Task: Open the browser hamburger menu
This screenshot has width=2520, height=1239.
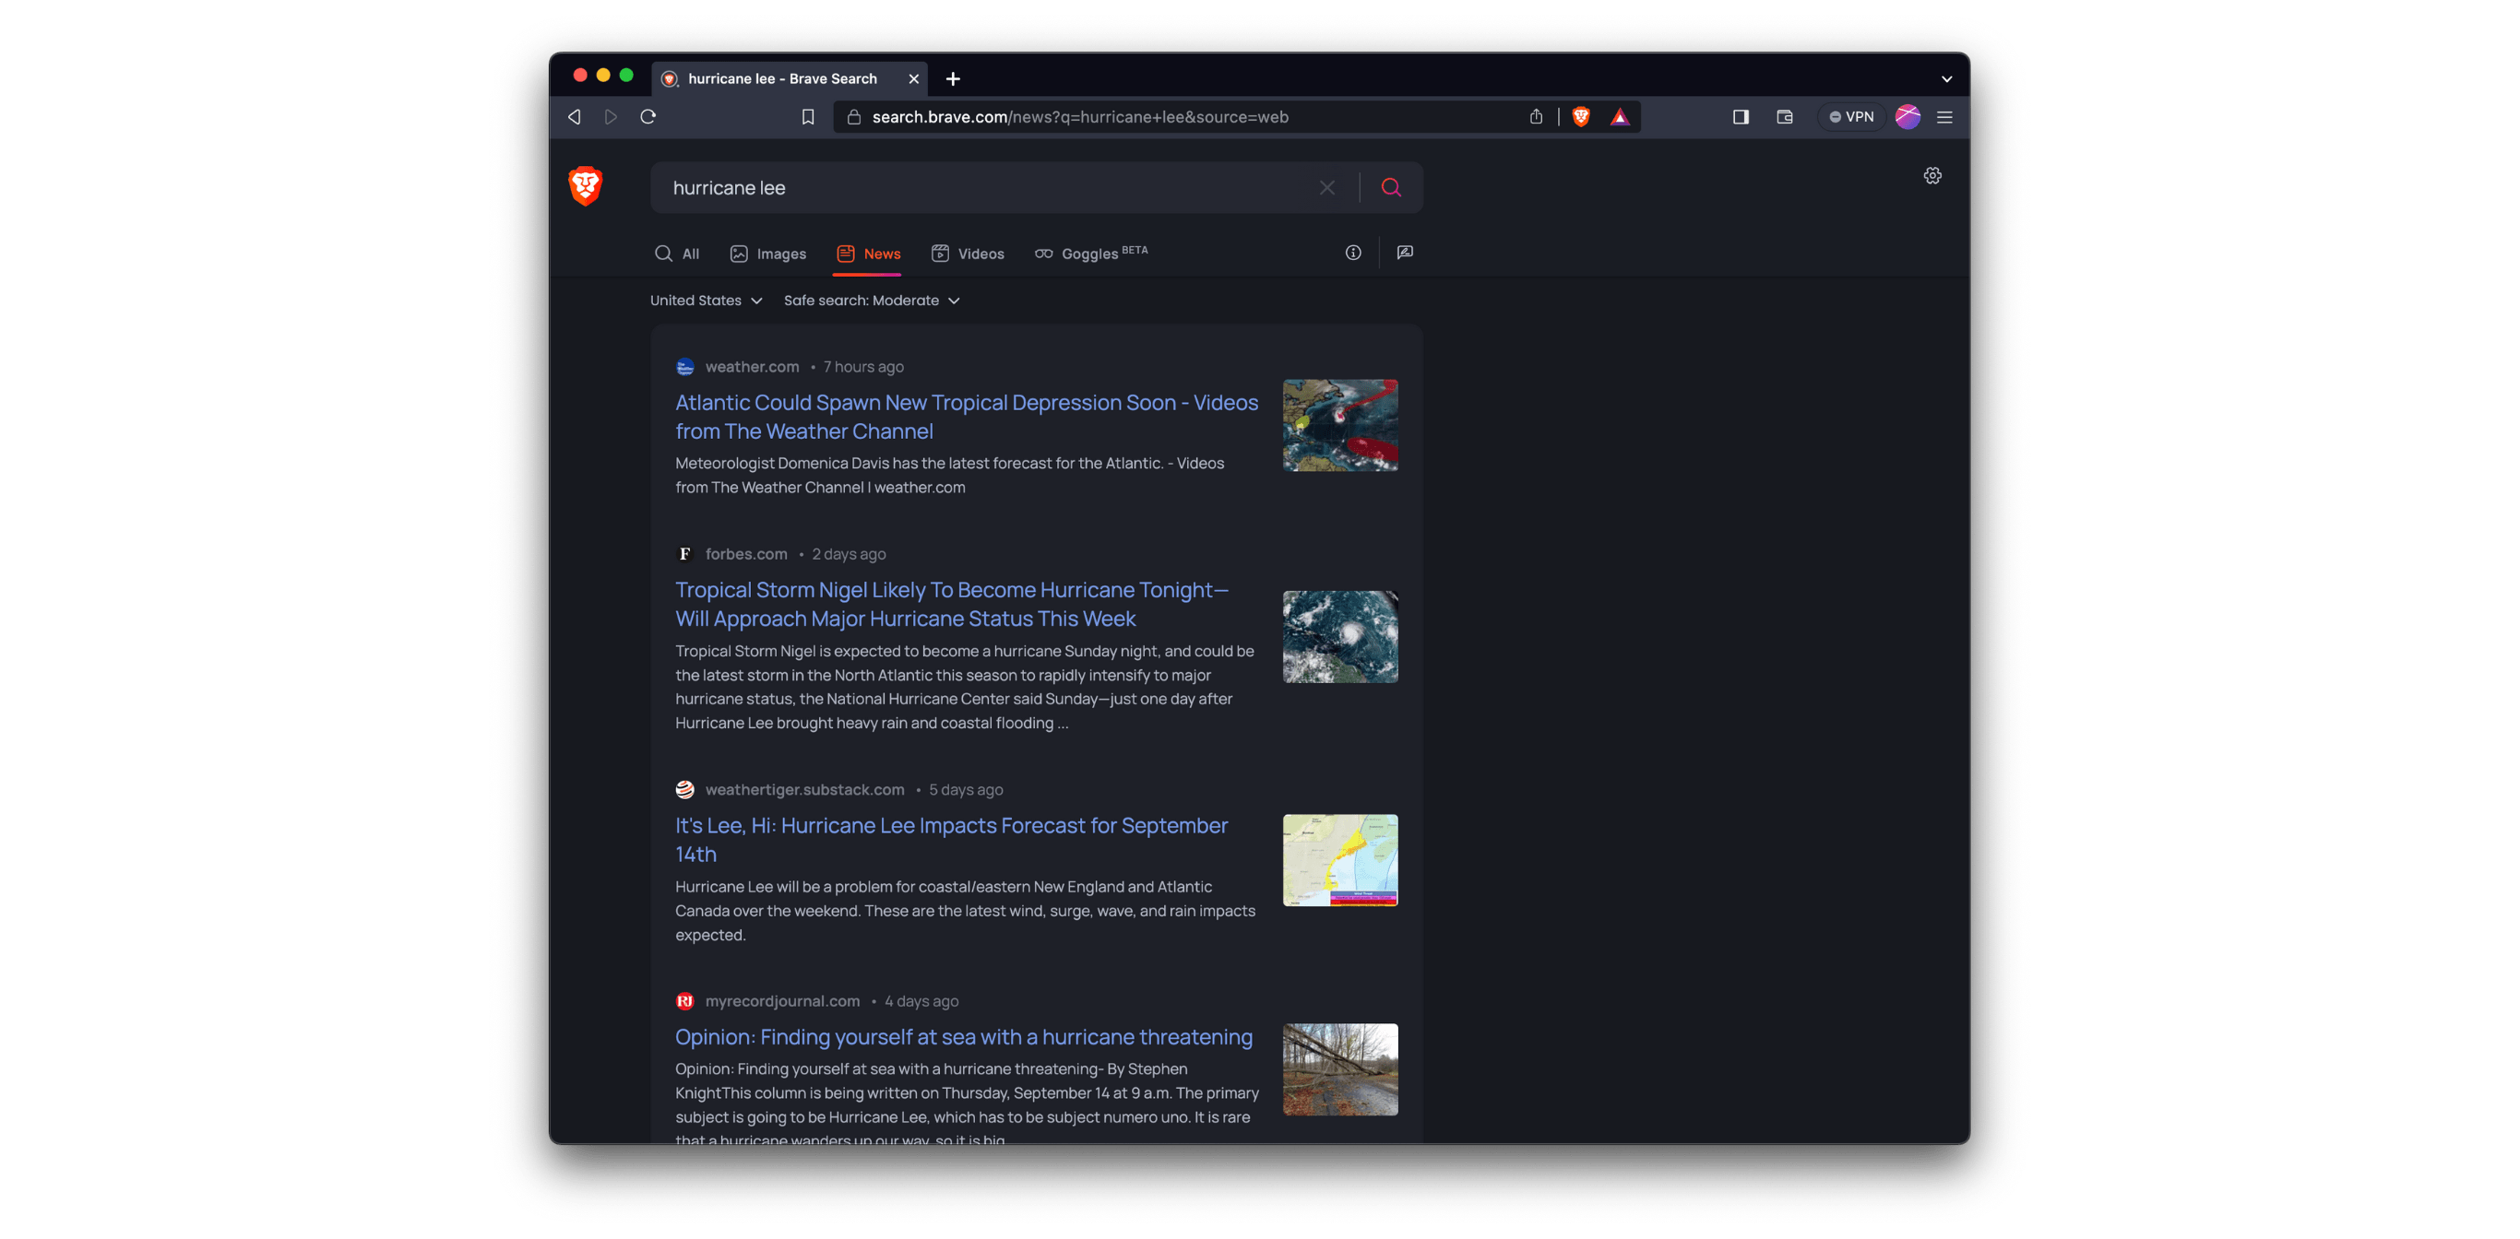Action: point(1944,117)
